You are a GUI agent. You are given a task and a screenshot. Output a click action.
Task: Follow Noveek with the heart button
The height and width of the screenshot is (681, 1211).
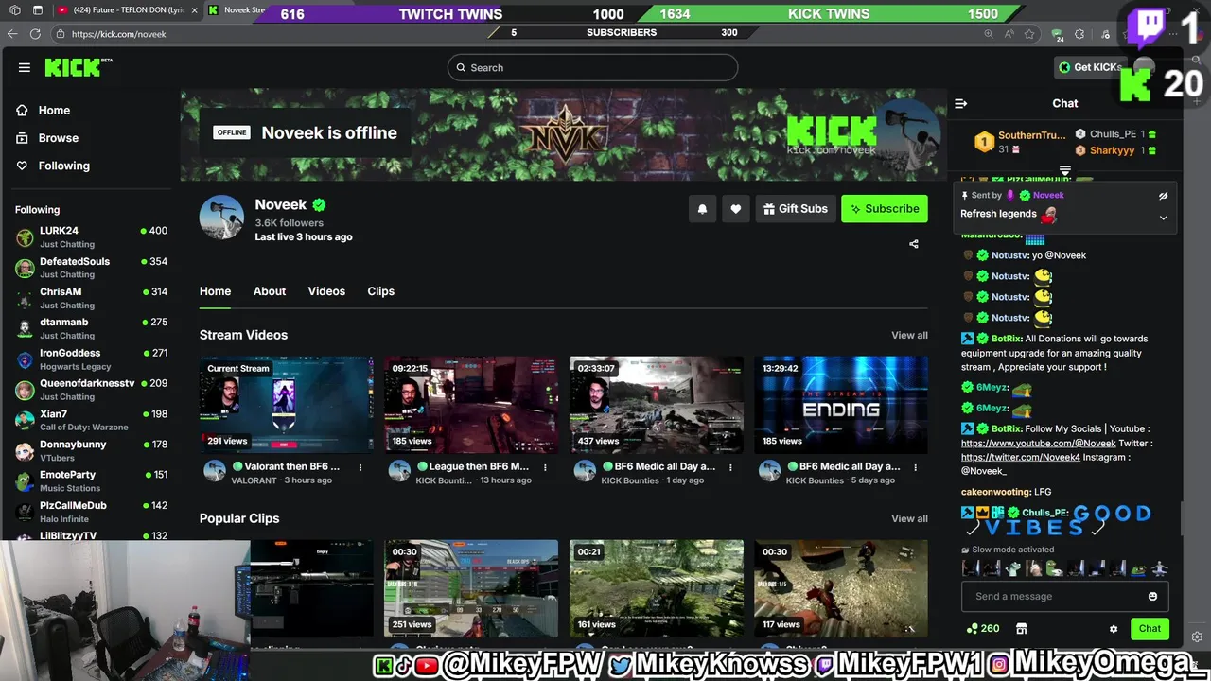[x=736, y=209]
